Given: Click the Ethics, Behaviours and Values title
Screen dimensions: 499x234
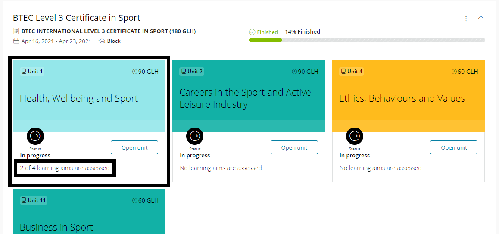Looking at the screenshot, I should pos(402,98).
